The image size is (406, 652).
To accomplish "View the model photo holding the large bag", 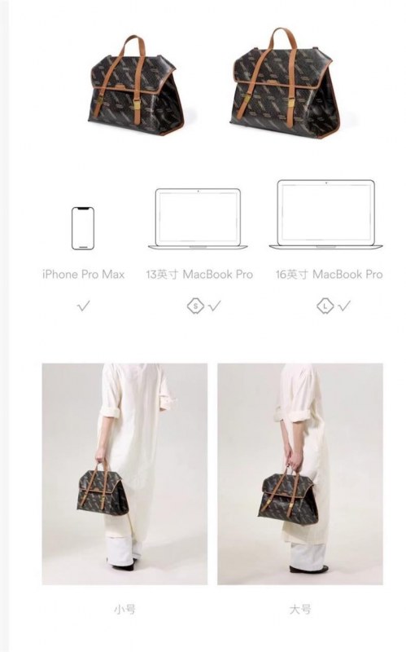I will [x=300, y=474].
